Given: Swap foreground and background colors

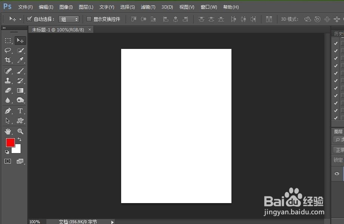Looking at the screenshot, I should pos(19,139).
